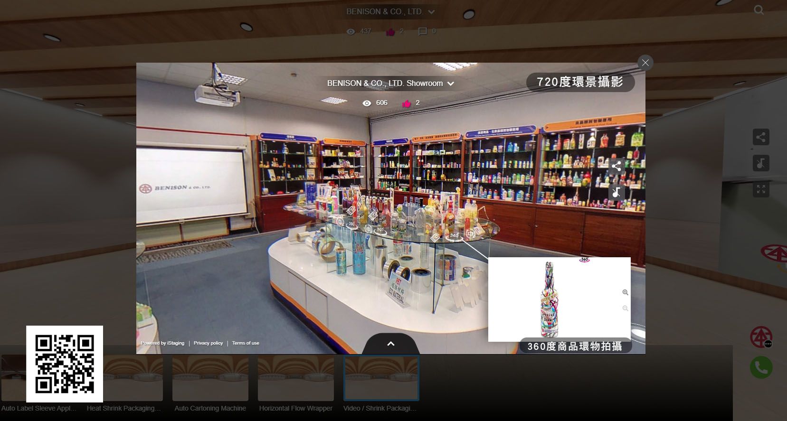Open the search icon in the top corner
The width and height of the screenshot is (787, 421).
[759, 10]
